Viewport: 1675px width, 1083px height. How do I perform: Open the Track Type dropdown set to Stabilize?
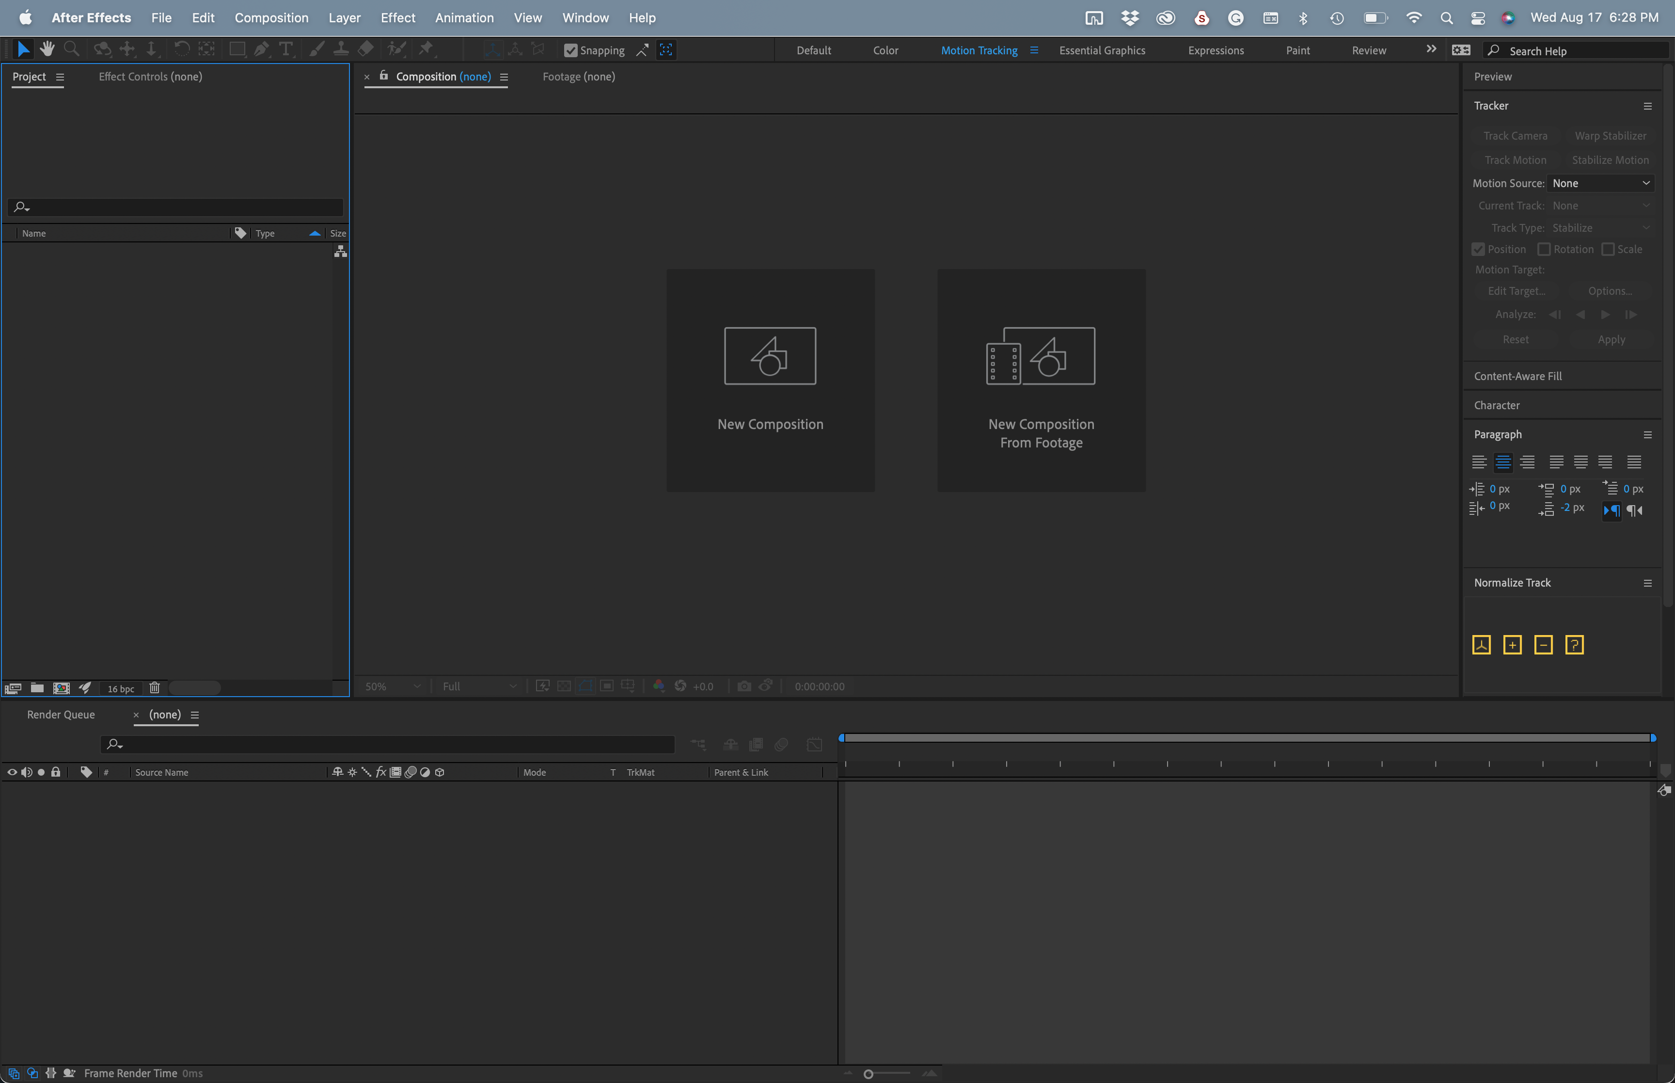[x=1601, y=227]
